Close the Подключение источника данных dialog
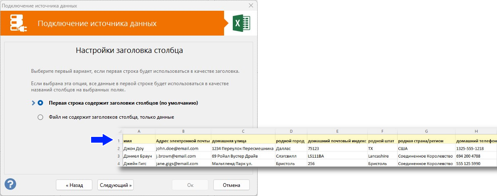497x196 pixels. point(251,6)
